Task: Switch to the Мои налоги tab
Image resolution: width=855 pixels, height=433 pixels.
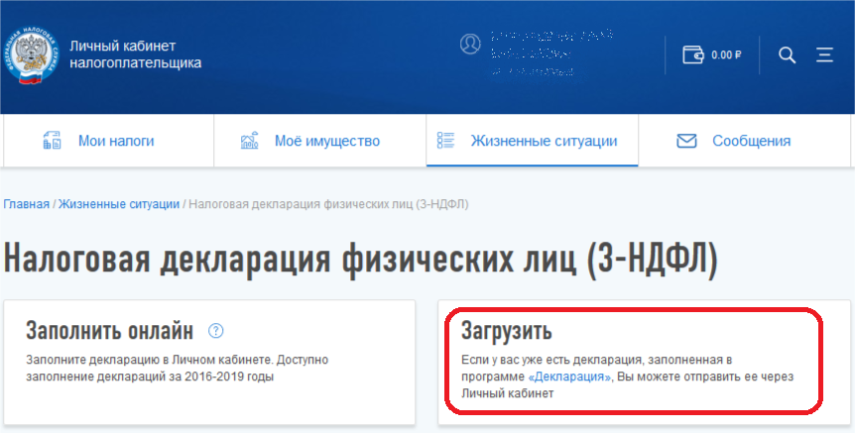Action: pyautogui.click(x=108, y=141)
